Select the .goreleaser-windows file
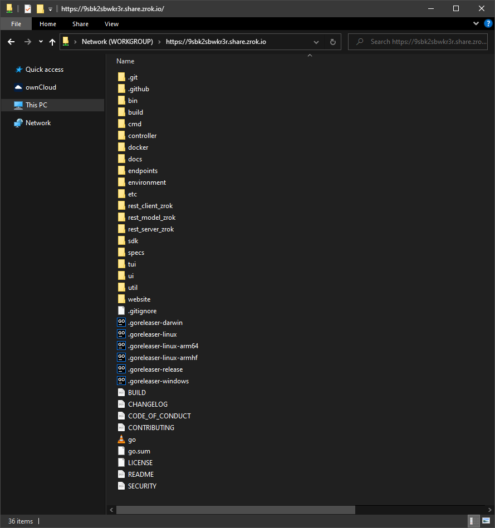 (153, 381)
